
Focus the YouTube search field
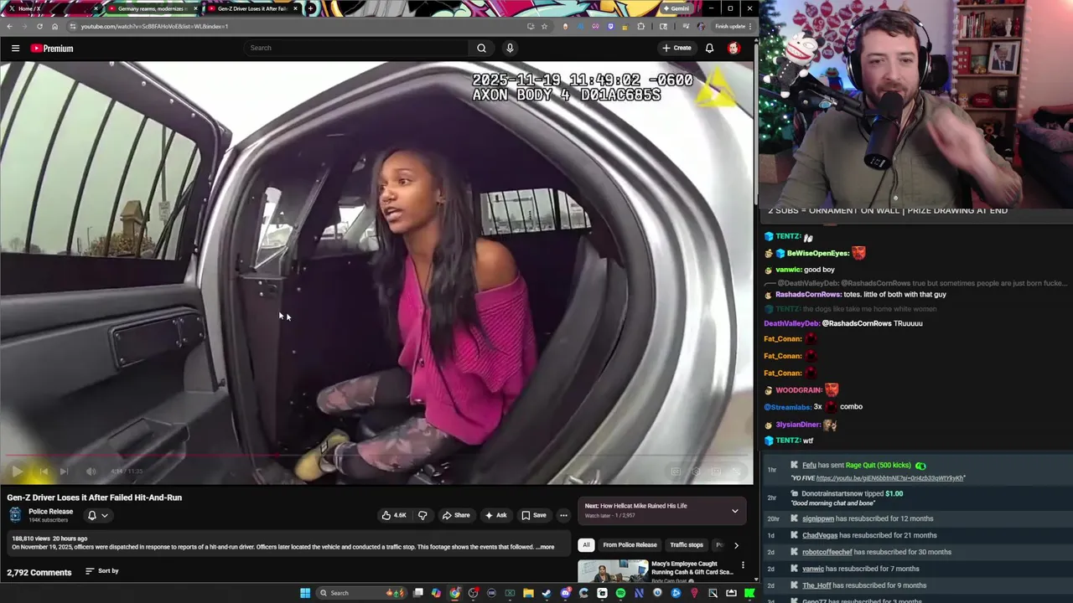(x=356, y=48)
